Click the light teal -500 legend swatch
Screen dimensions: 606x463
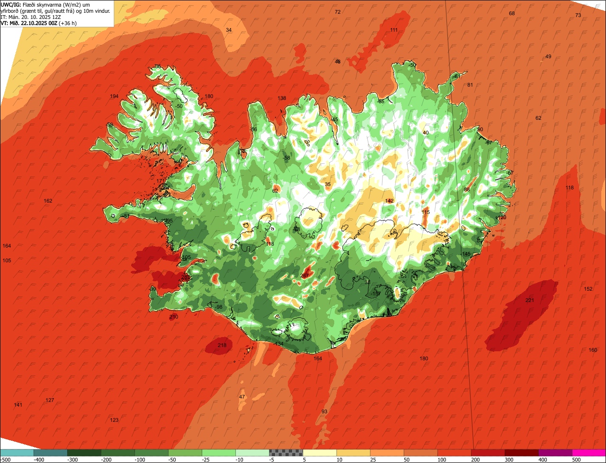(x=17, y=453)
